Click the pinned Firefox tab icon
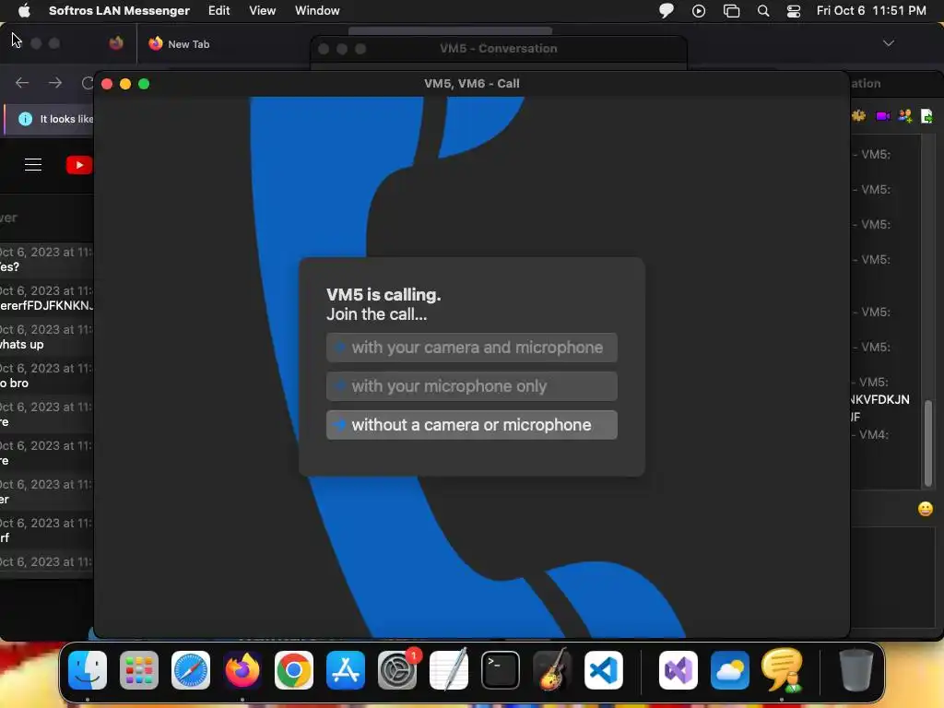Viewport: 944px width, 708px height. pyautogui.click(x=115, y=43)
